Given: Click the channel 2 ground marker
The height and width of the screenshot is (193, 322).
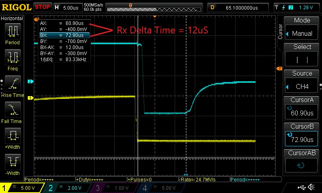Looking at the screenshot, I should pos(31,82).
